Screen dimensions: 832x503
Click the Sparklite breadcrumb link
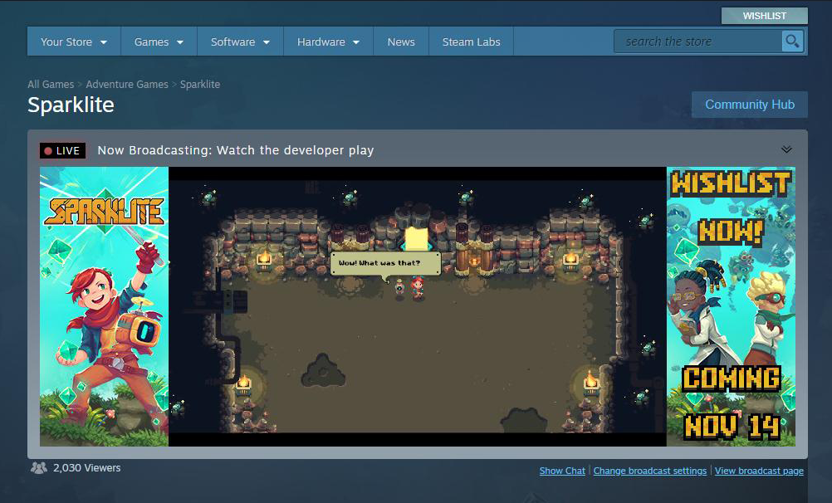(x=200, y=85)
